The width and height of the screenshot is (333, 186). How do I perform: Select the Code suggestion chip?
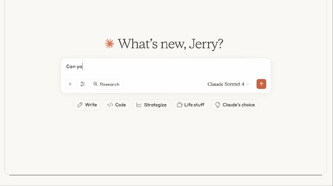[117, 105]
